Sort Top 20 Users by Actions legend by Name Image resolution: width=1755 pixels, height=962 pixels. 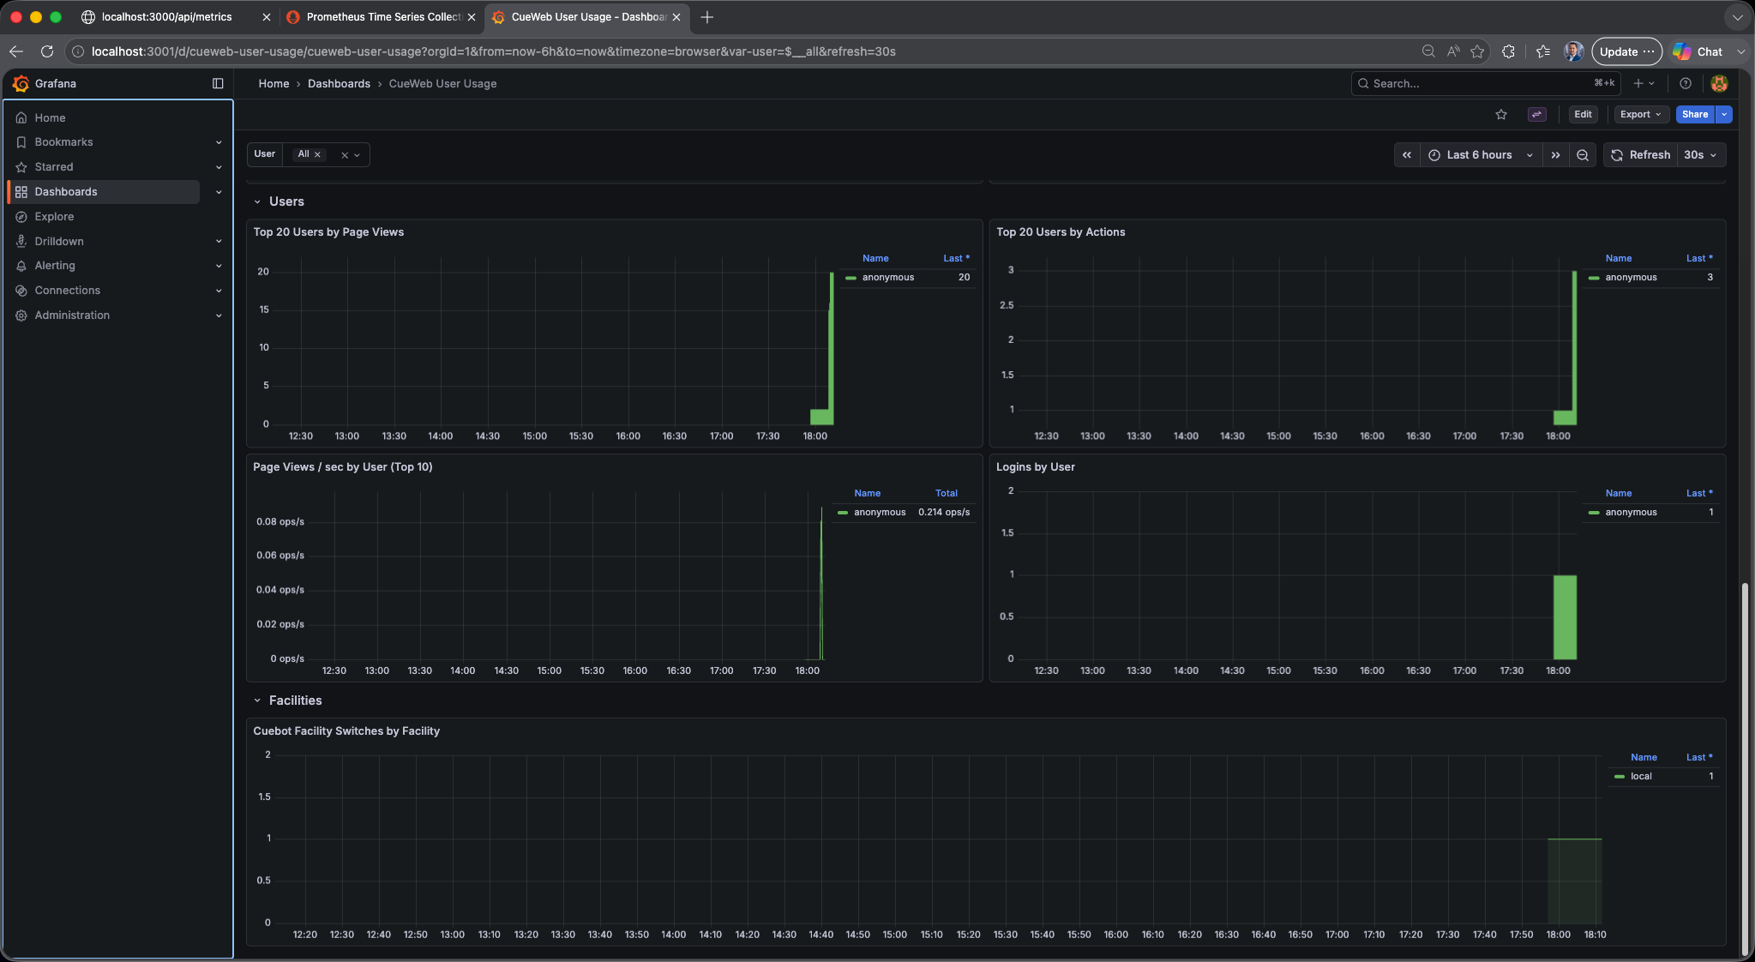(1619, 258)
